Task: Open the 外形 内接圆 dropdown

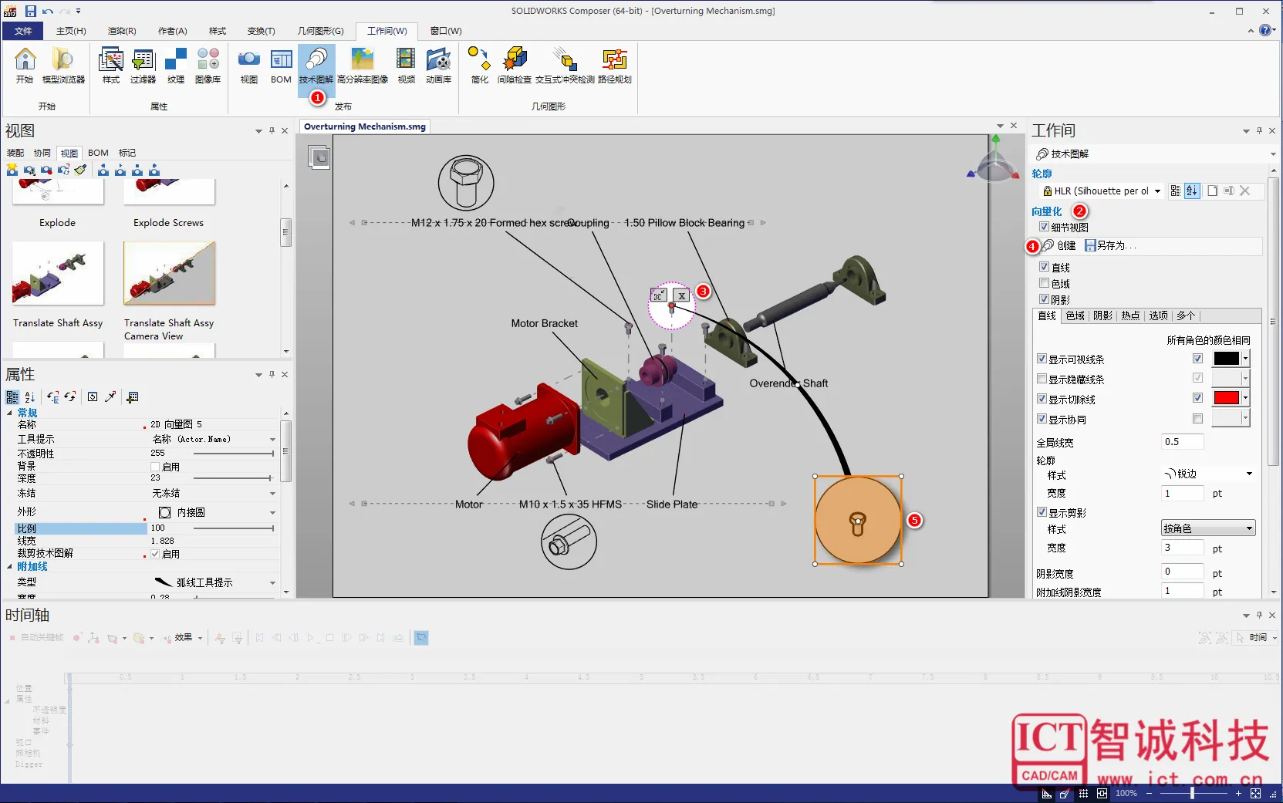Action: click(272, 512)
